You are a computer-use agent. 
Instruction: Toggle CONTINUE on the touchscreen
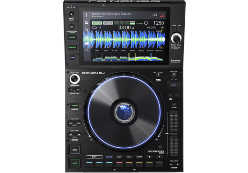pos(108,23)
